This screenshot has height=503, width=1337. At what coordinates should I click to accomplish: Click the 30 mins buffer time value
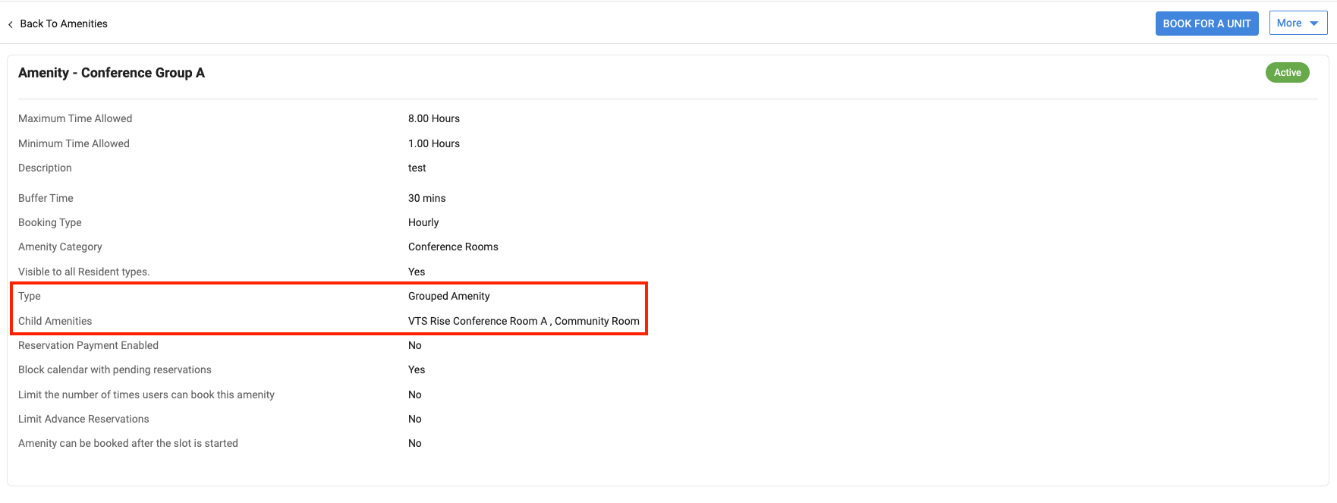click(427, 198)
